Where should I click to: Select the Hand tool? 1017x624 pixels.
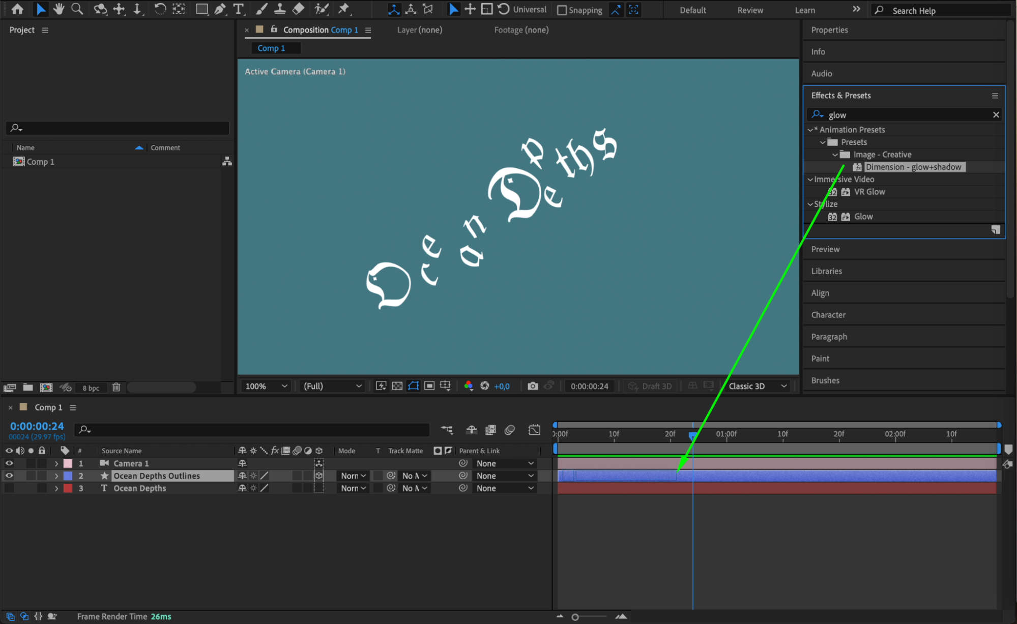pyautogui.click(x=59, y=9)
